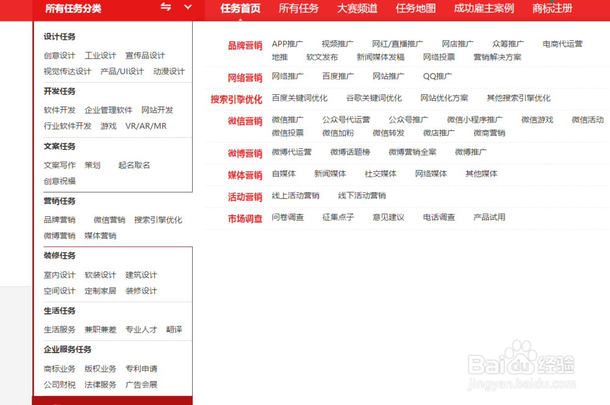Click the 创意设计 link

60,55
